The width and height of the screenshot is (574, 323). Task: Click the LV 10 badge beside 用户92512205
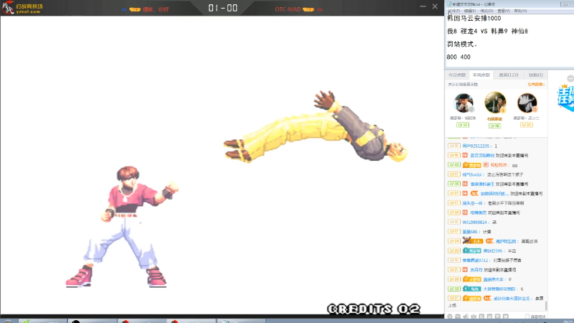(454, 146)
